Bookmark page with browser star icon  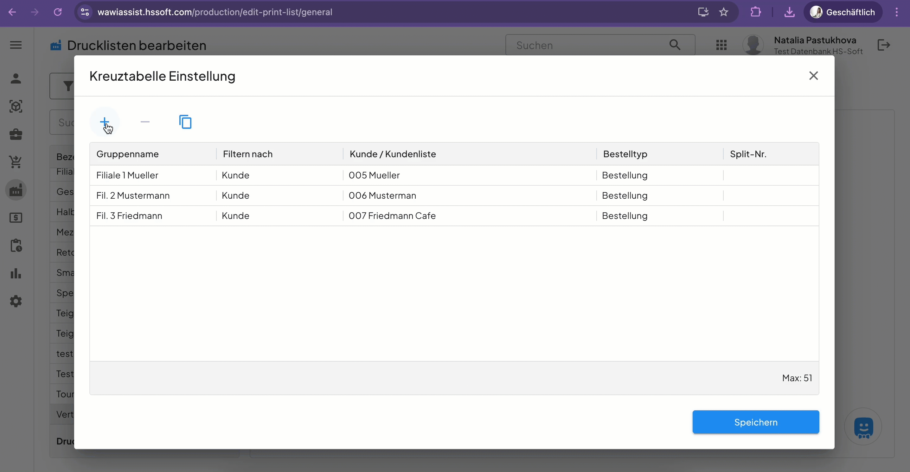click(723, 12)
